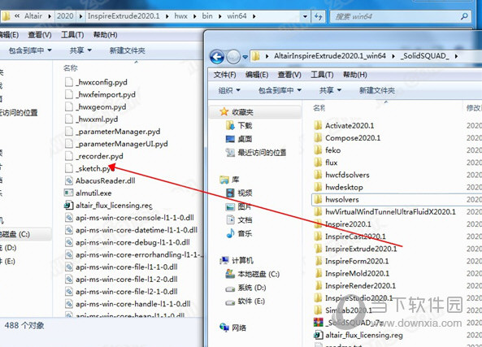
Task: Select 2020 breadcrumb in back window
Action: pyautogui.click(x=65, y=16)
